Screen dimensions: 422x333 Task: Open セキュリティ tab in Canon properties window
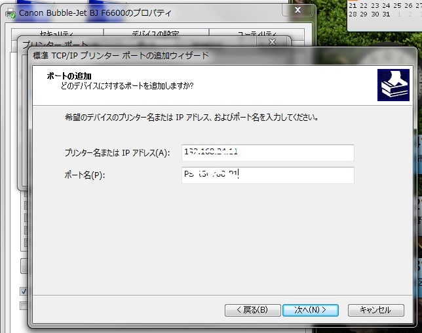tap(57, 33)
